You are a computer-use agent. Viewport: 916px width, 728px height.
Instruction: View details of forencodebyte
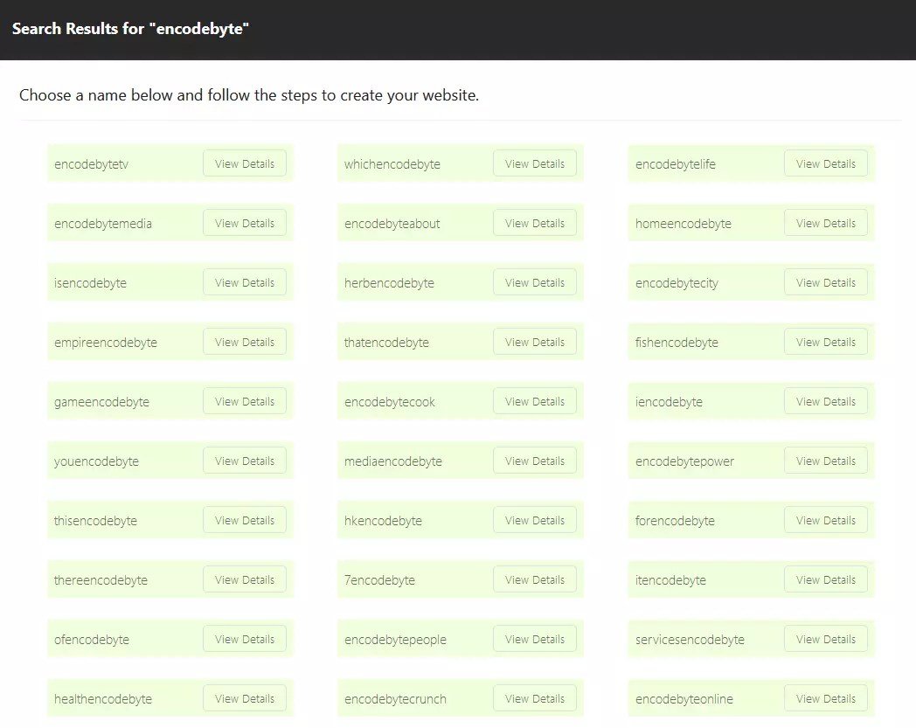tap(825, 520)
